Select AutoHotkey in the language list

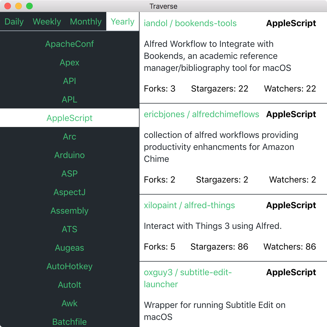coord(69,266)
